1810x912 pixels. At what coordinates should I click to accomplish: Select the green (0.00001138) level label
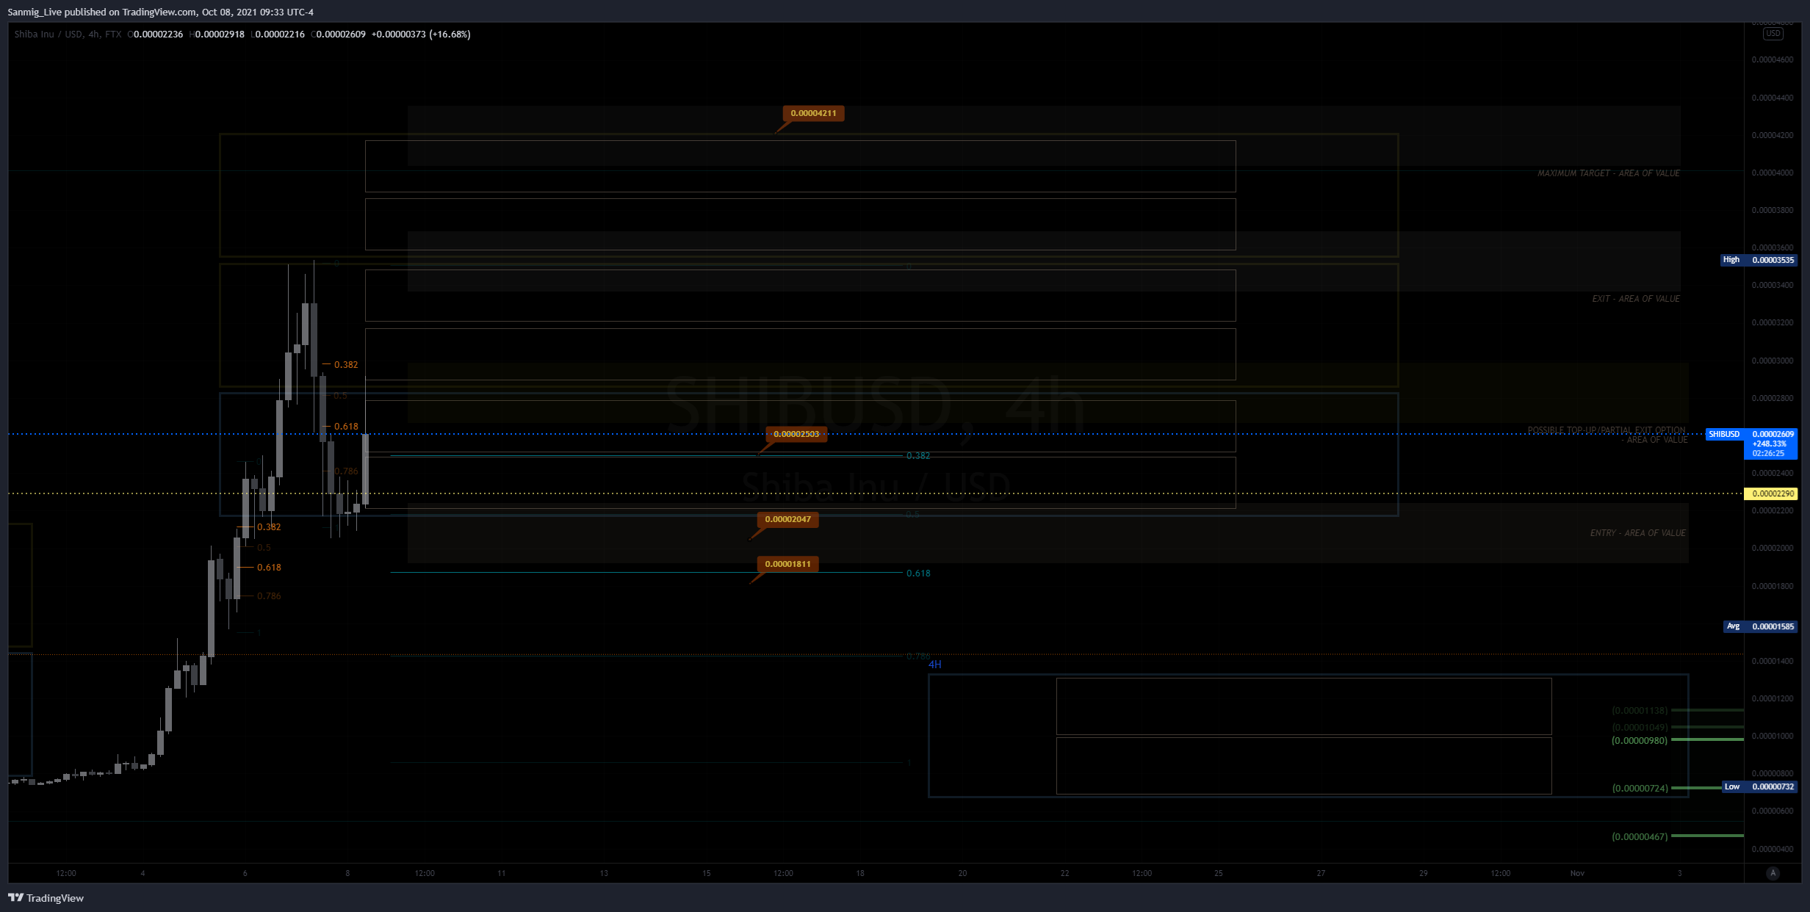(x=1640, y=711)
